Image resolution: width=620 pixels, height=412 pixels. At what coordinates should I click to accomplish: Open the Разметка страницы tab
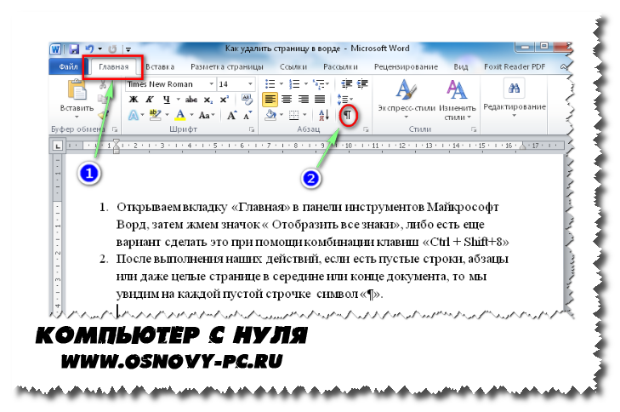(227, 67)
